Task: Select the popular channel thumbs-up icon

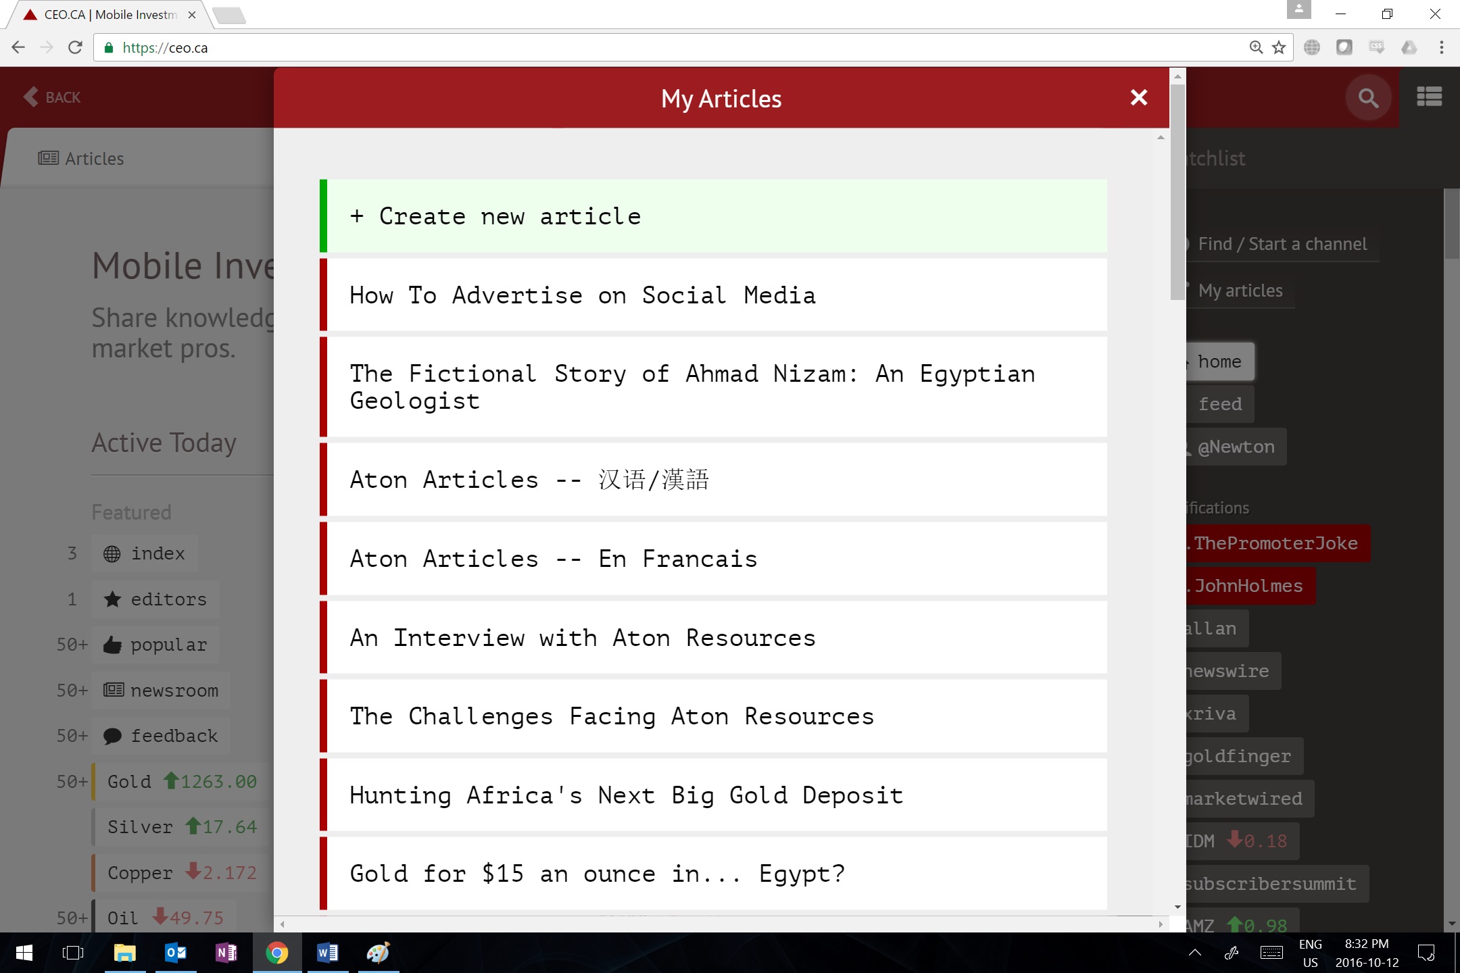Action: [x=112, y=645]
